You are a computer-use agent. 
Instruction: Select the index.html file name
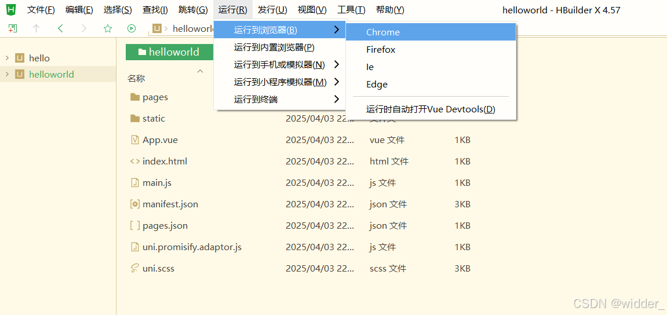point(165,161)
